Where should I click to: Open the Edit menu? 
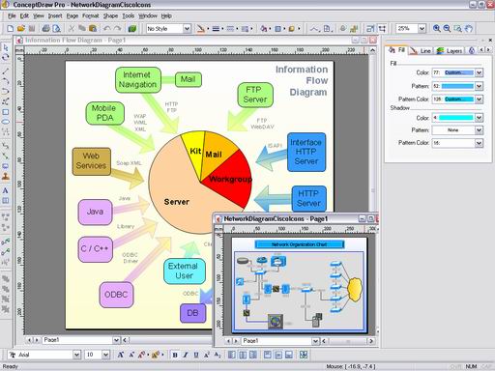click(x=24, y=15)
